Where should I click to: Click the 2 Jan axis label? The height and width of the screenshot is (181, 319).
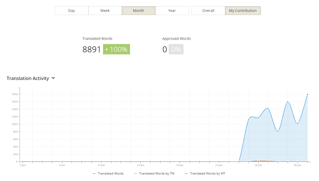coord(23,165)
